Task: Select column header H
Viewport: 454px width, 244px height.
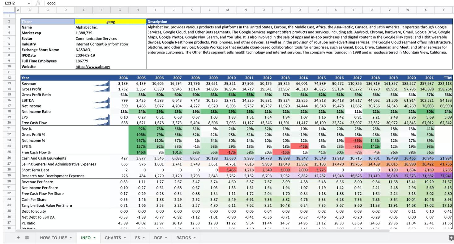Action: coord(138,10)
